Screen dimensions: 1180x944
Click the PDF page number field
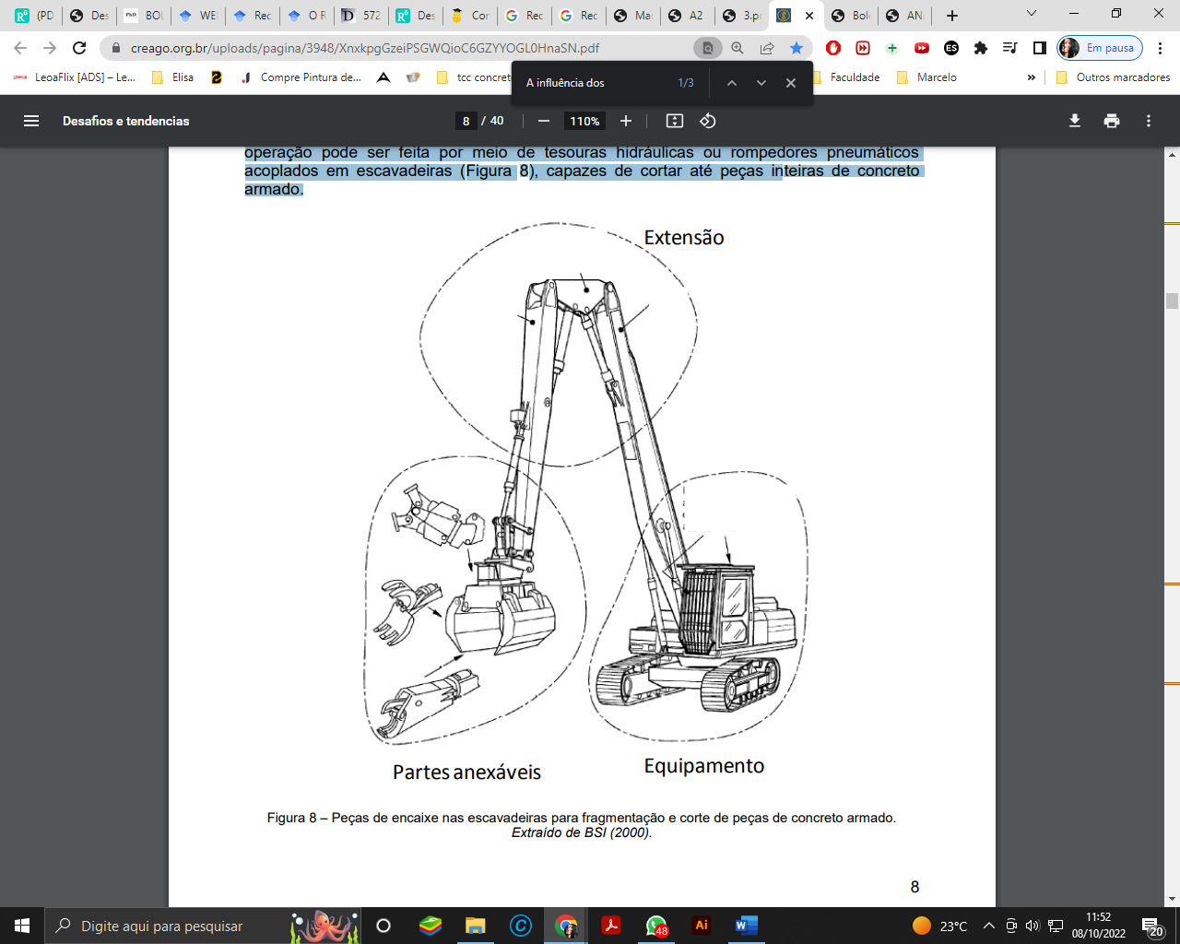[466, 121]
